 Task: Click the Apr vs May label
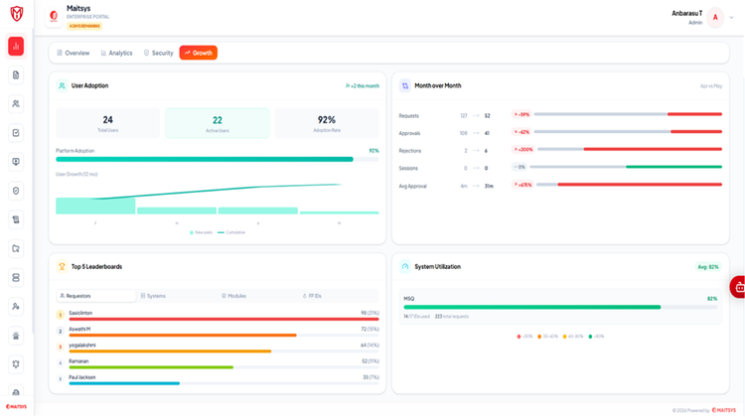[711, 86]
